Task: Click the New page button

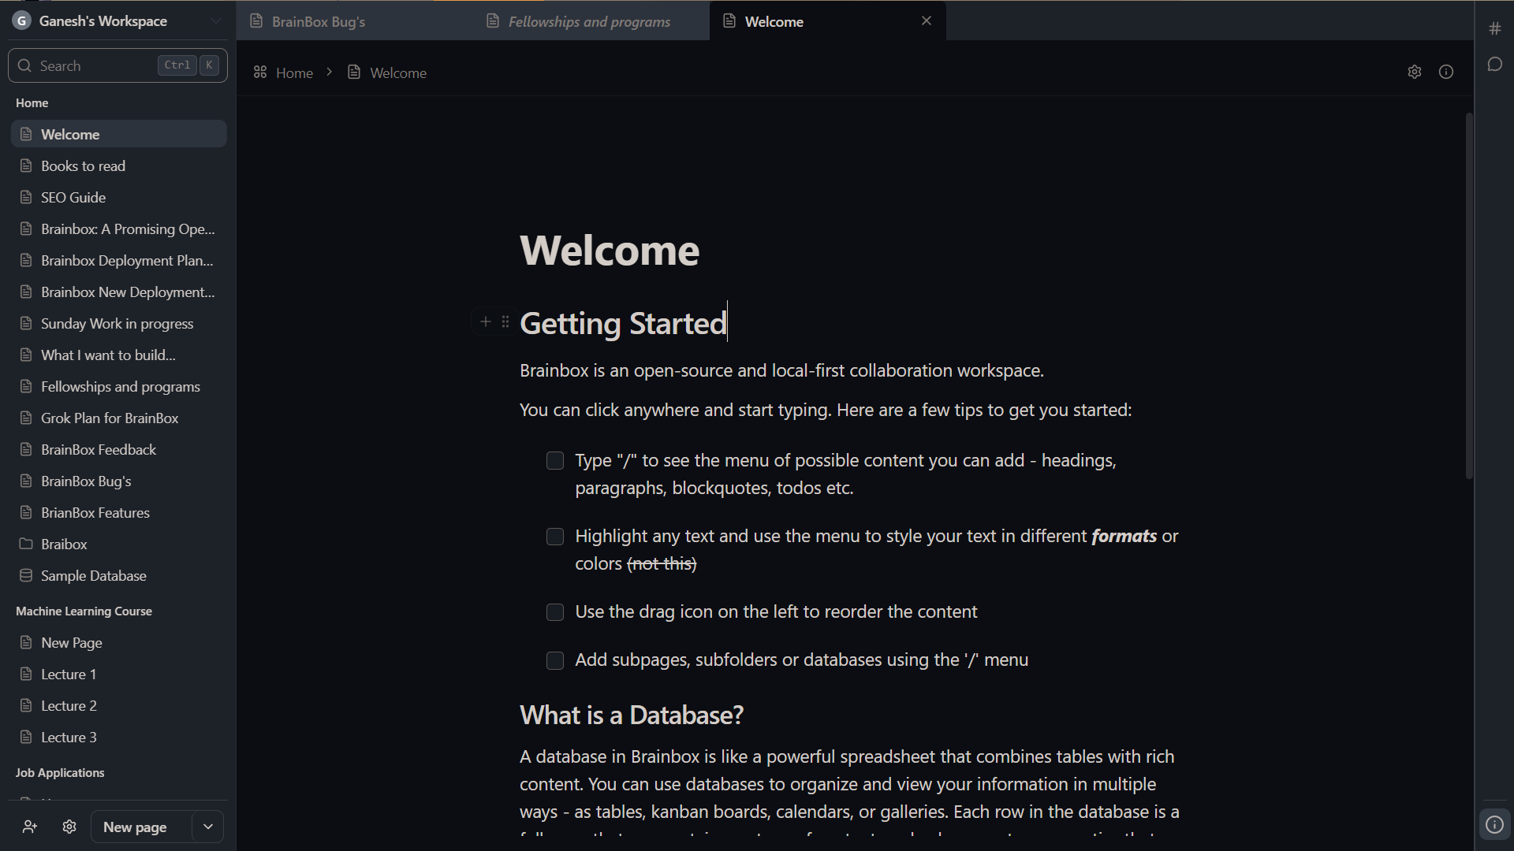Action: coord(135,827)
